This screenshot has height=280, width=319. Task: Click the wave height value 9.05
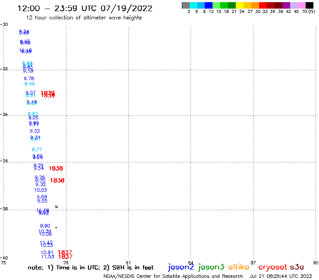(33, 118)
